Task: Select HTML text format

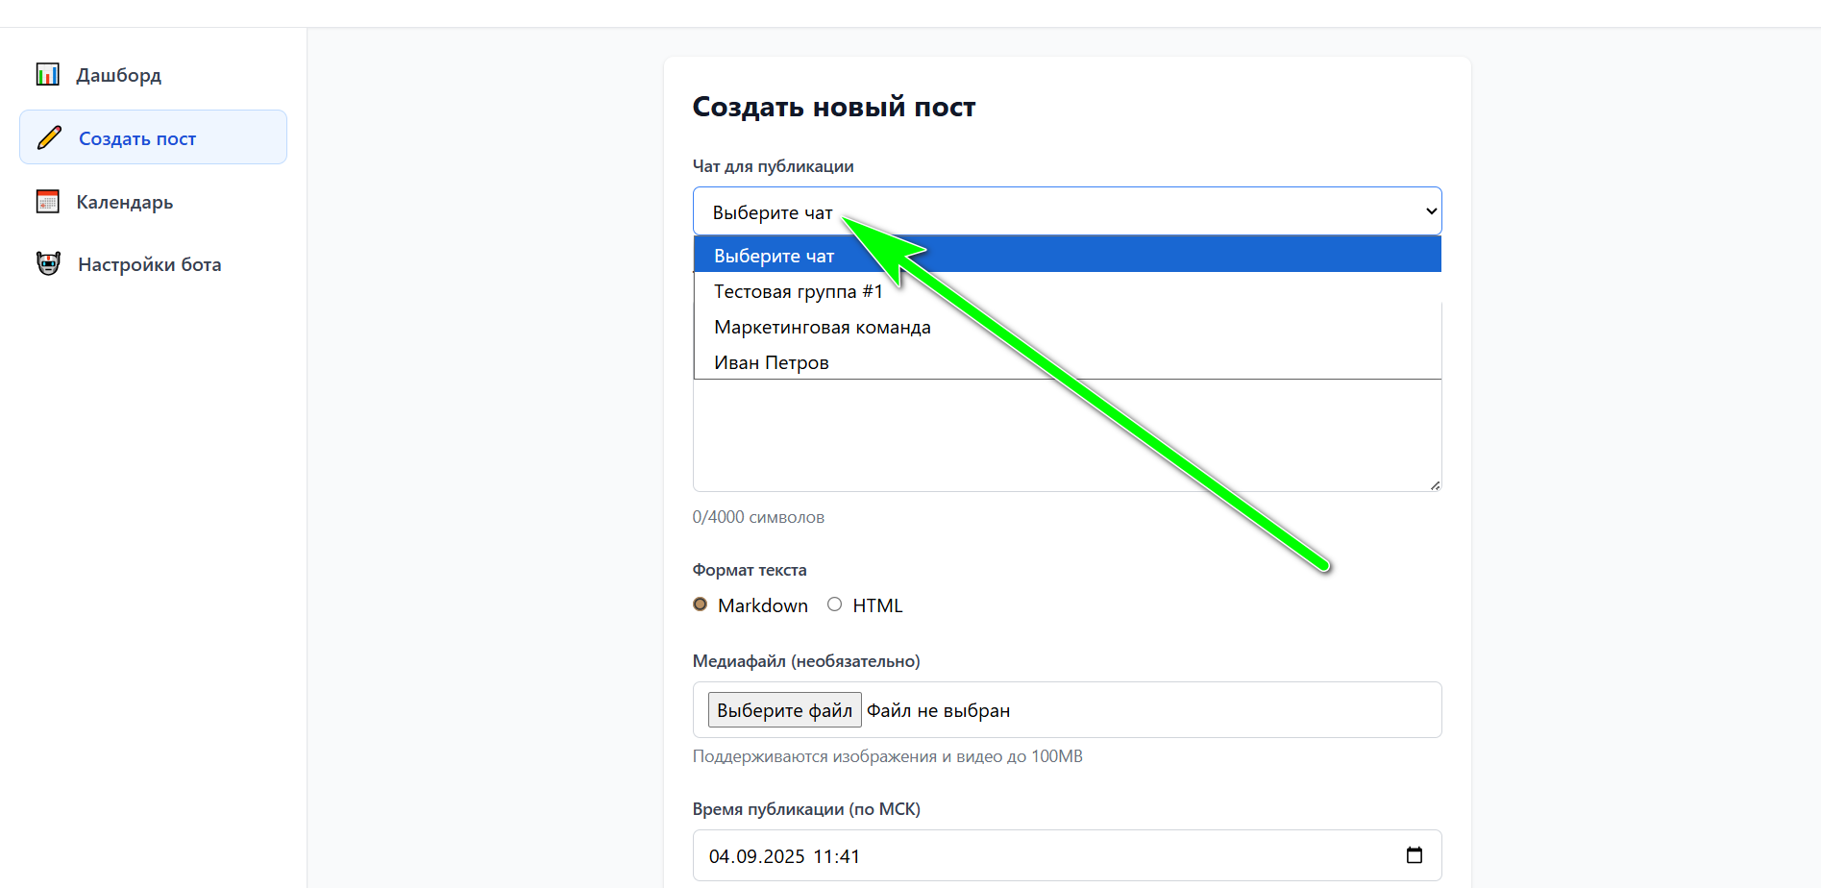Action: (x=834, y=604)
